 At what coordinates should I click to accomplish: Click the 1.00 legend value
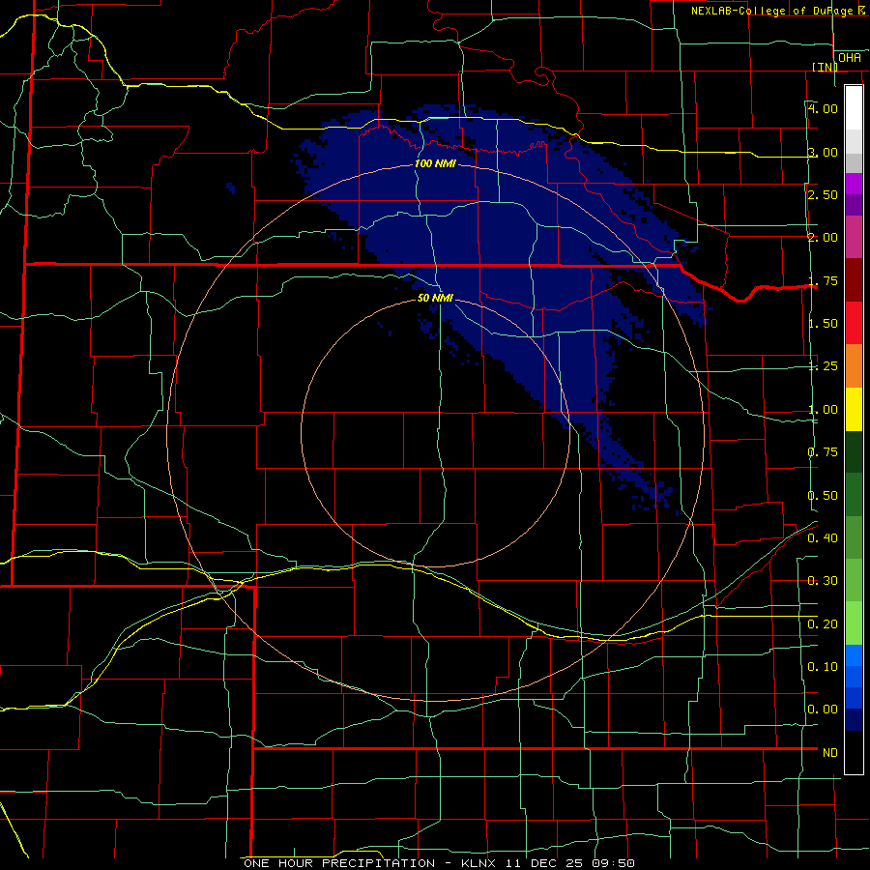point(823,410)
